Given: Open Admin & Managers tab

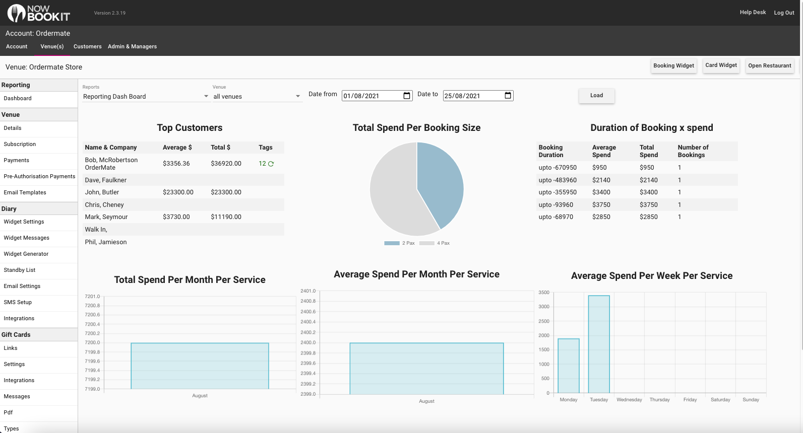Looking at the screenshot, I should point(132,46).
